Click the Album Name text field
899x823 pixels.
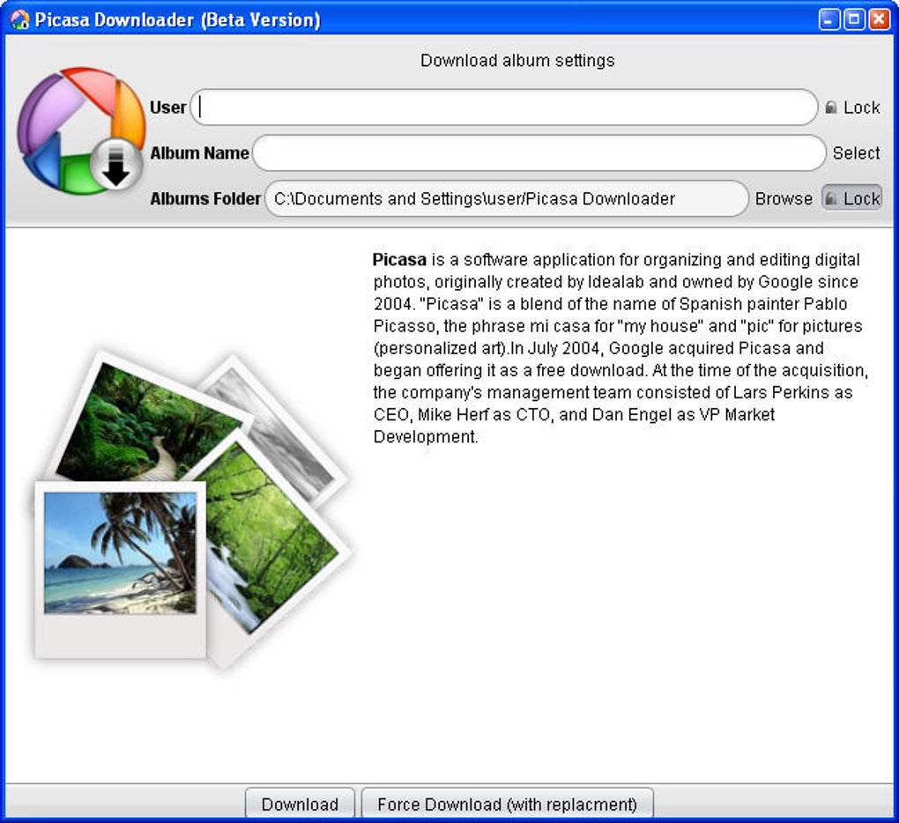539,153
